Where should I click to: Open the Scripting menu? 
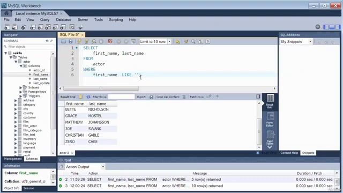click(116, 20)
